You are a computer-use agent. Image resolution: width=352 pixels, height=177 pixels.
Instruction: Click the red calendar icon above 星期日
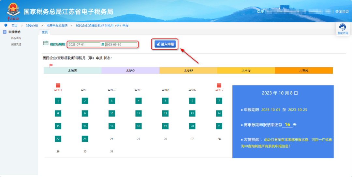coord(58,85)
